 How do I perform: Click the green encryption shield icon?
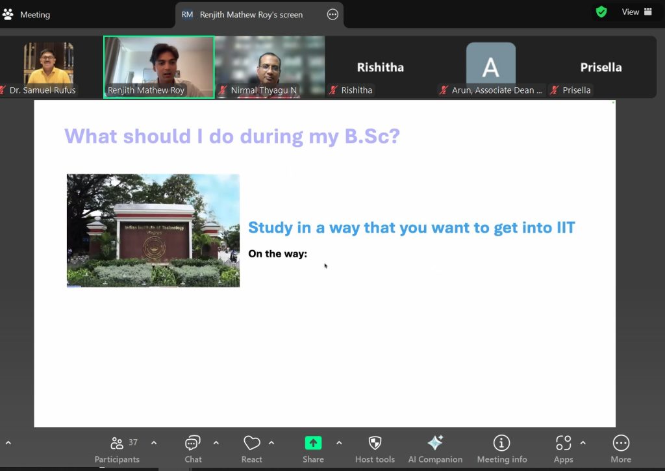(x=601, y=12)
